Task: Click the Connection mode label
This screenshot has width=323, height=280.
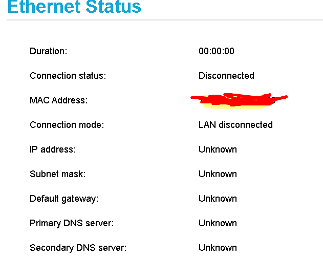Action: click(x=67, y=125)
